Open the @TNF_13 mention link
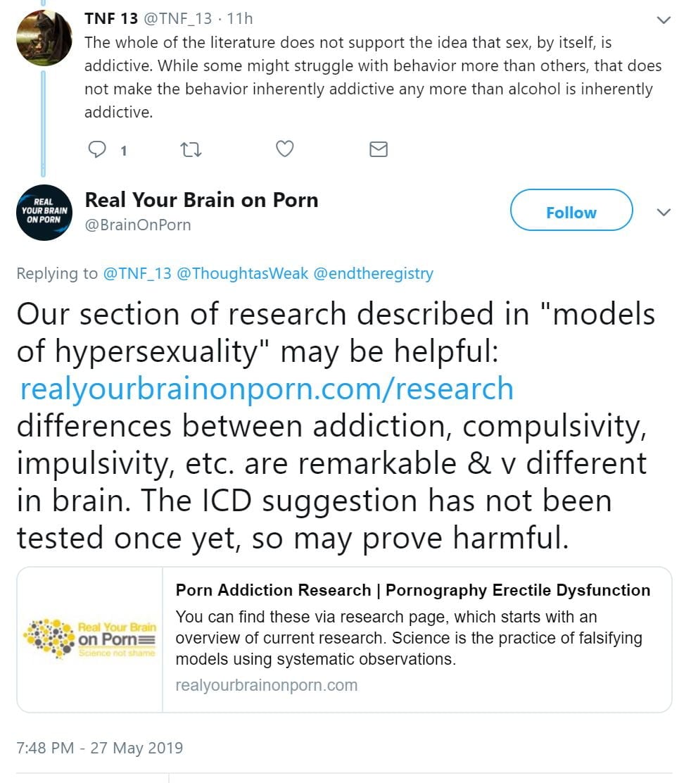This screenshot has height=783, width=691. (137, 274)
